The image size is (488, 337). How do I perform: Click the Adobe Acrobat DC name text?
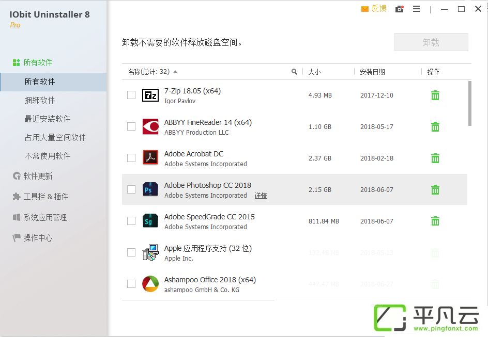194,154
